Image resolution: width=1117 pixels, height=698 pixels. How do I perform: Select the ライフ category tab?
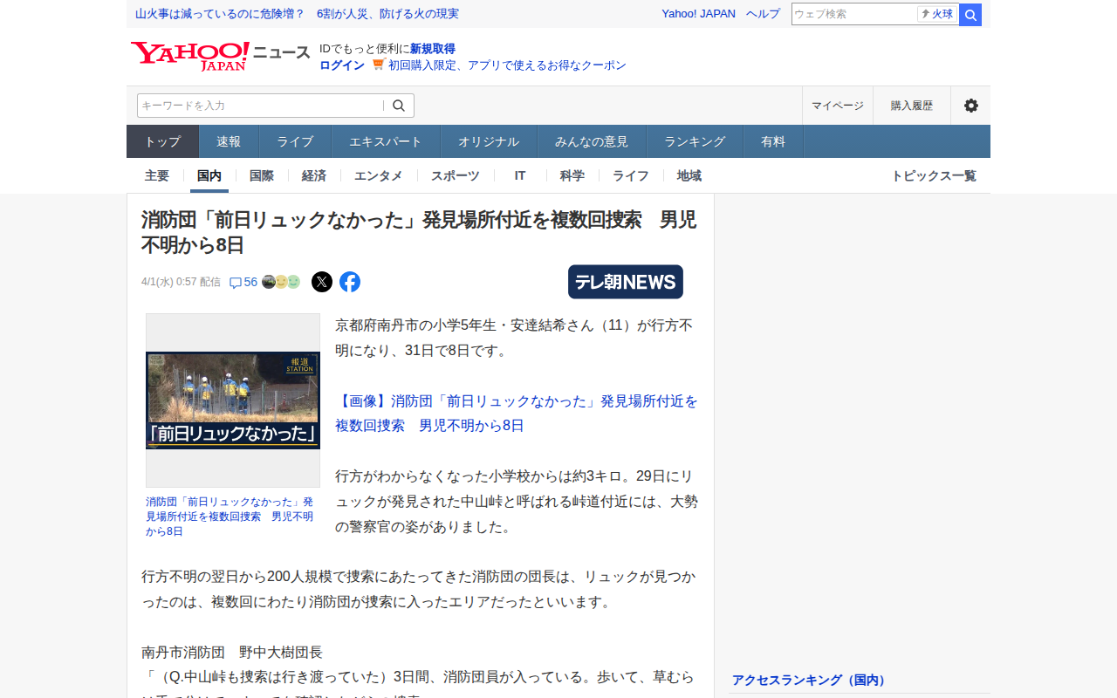(x=631, y=175)
